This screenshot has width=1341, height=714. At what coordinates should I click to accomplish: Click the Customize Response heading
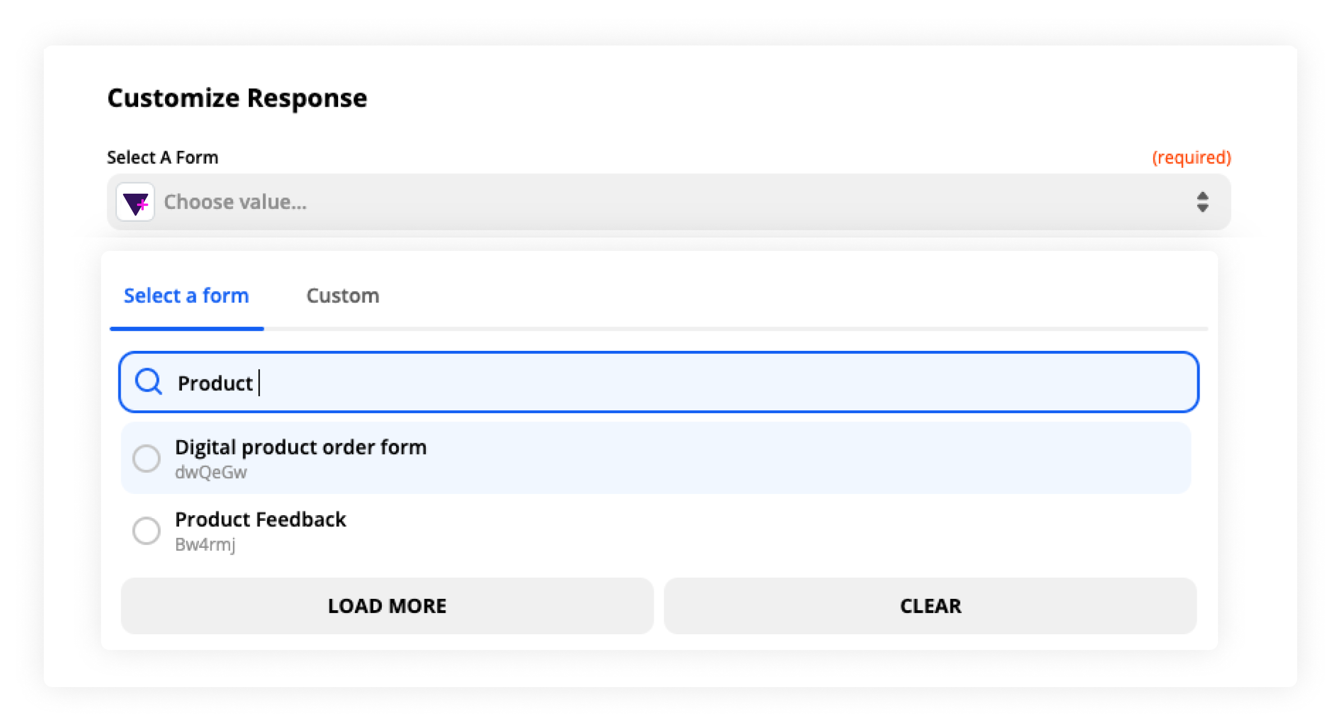tap(237, 98)
